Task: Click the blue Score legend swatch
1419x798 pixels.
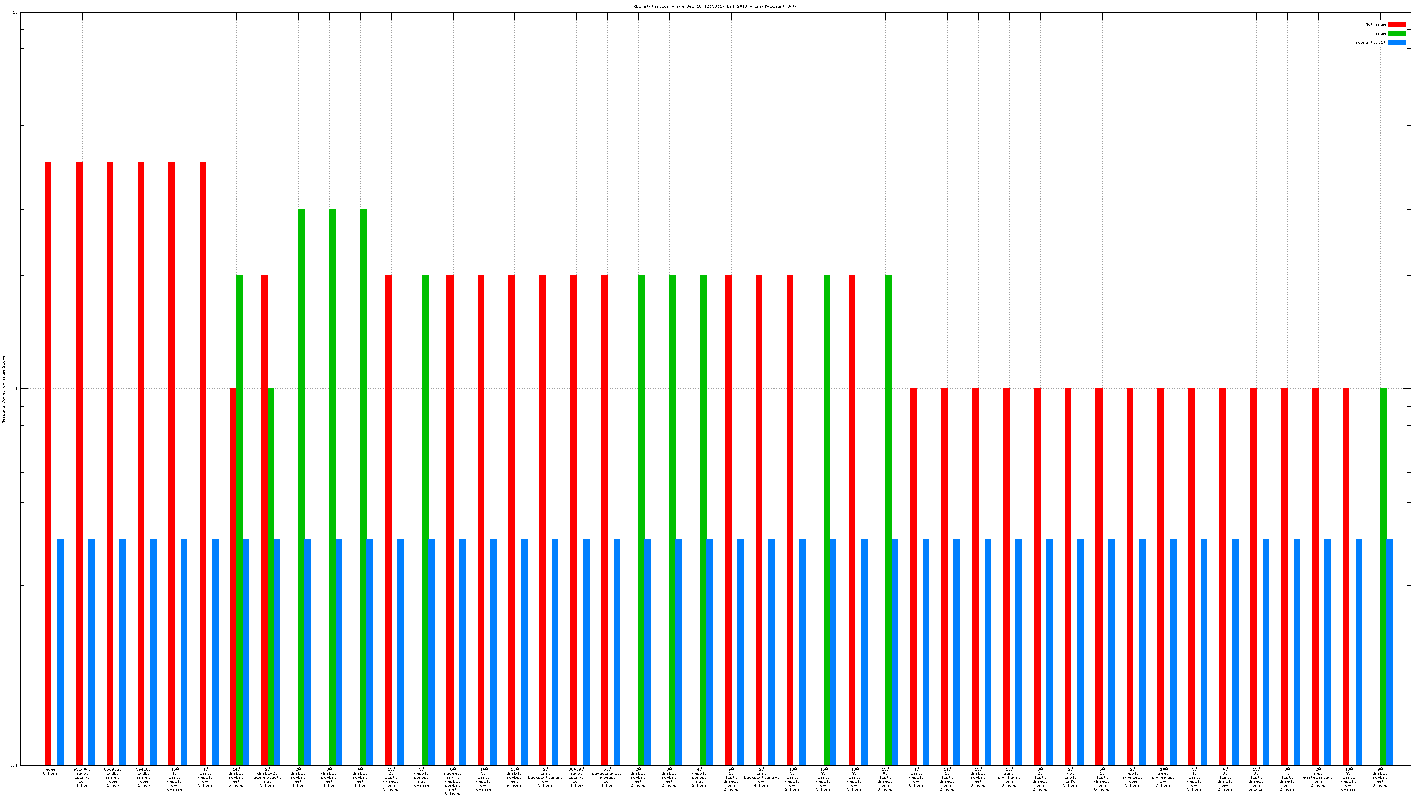Action: click(1396, 42)
